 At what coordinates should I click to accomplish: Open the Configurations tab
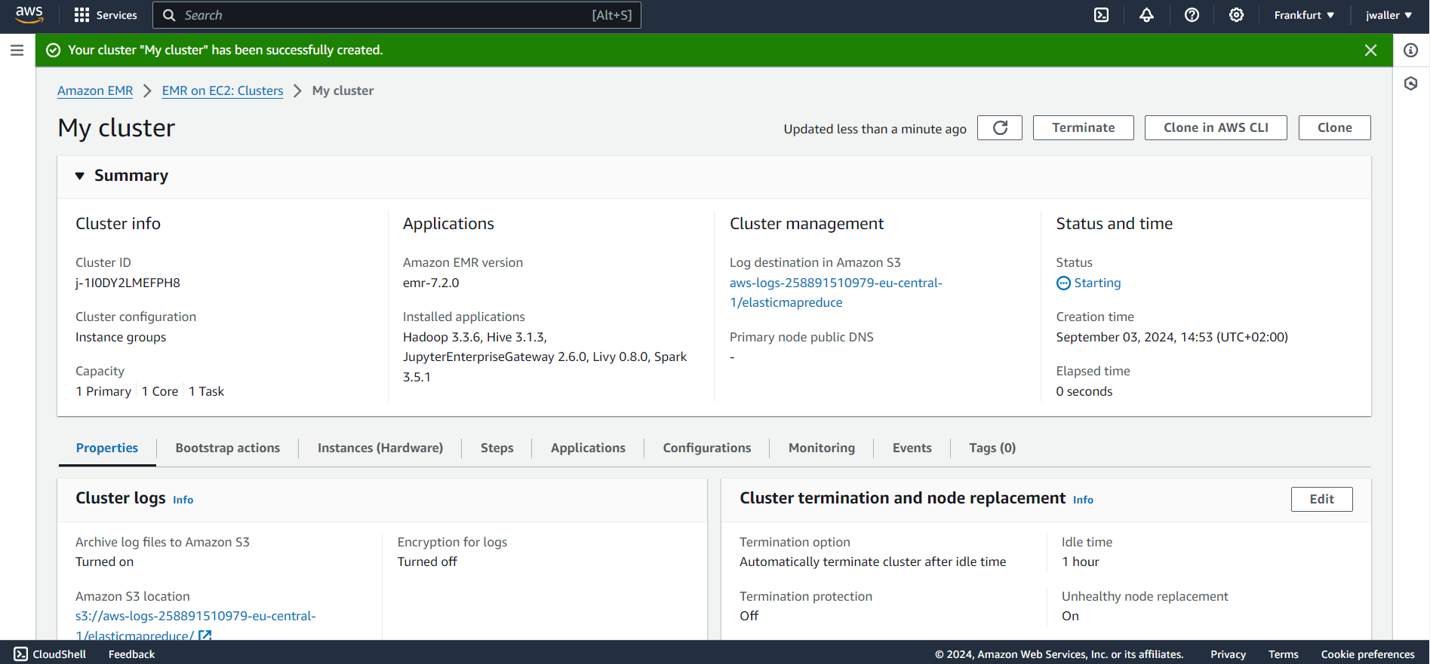707,448
